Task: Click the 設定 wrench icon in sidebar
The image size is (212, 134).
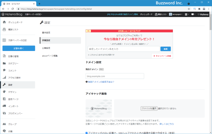Action: point(4,85)
